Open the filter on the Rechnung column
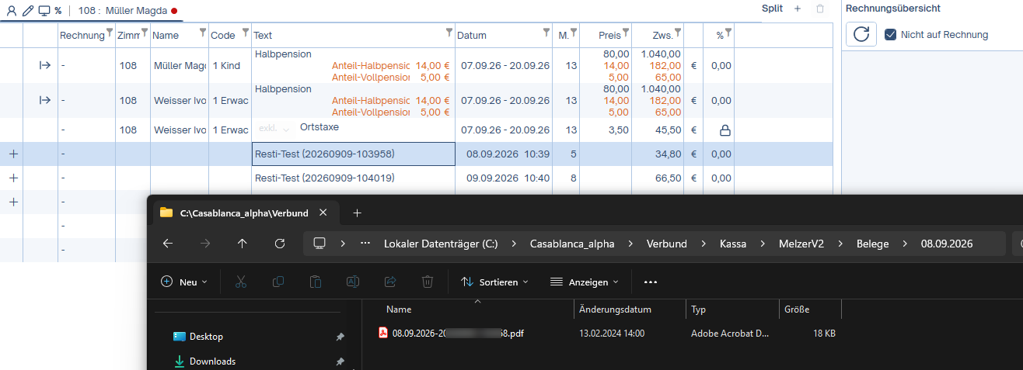The height and width of the screenshot is (370, 1023). pyautogui.click(x=109, y=33)
